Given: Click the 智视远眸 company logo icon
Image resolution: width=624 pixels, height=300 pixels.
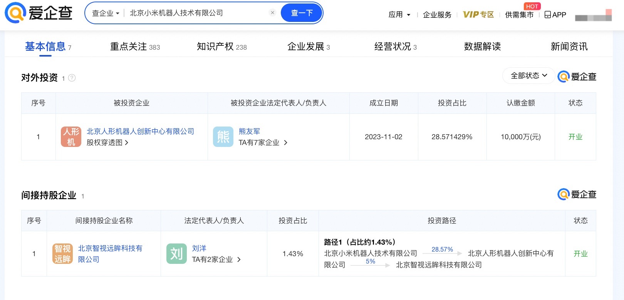Looking at the screenshot, I should click(x=62, y=254).
